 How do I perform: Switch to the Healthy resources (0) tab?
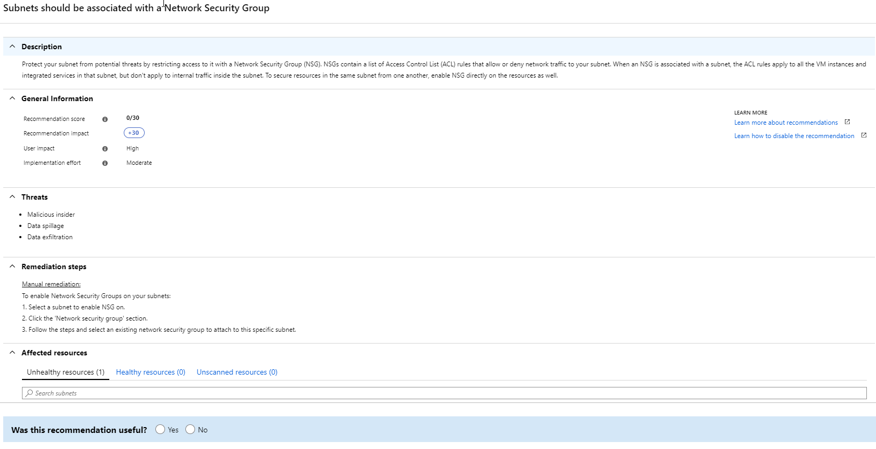(x=151, y=372)
